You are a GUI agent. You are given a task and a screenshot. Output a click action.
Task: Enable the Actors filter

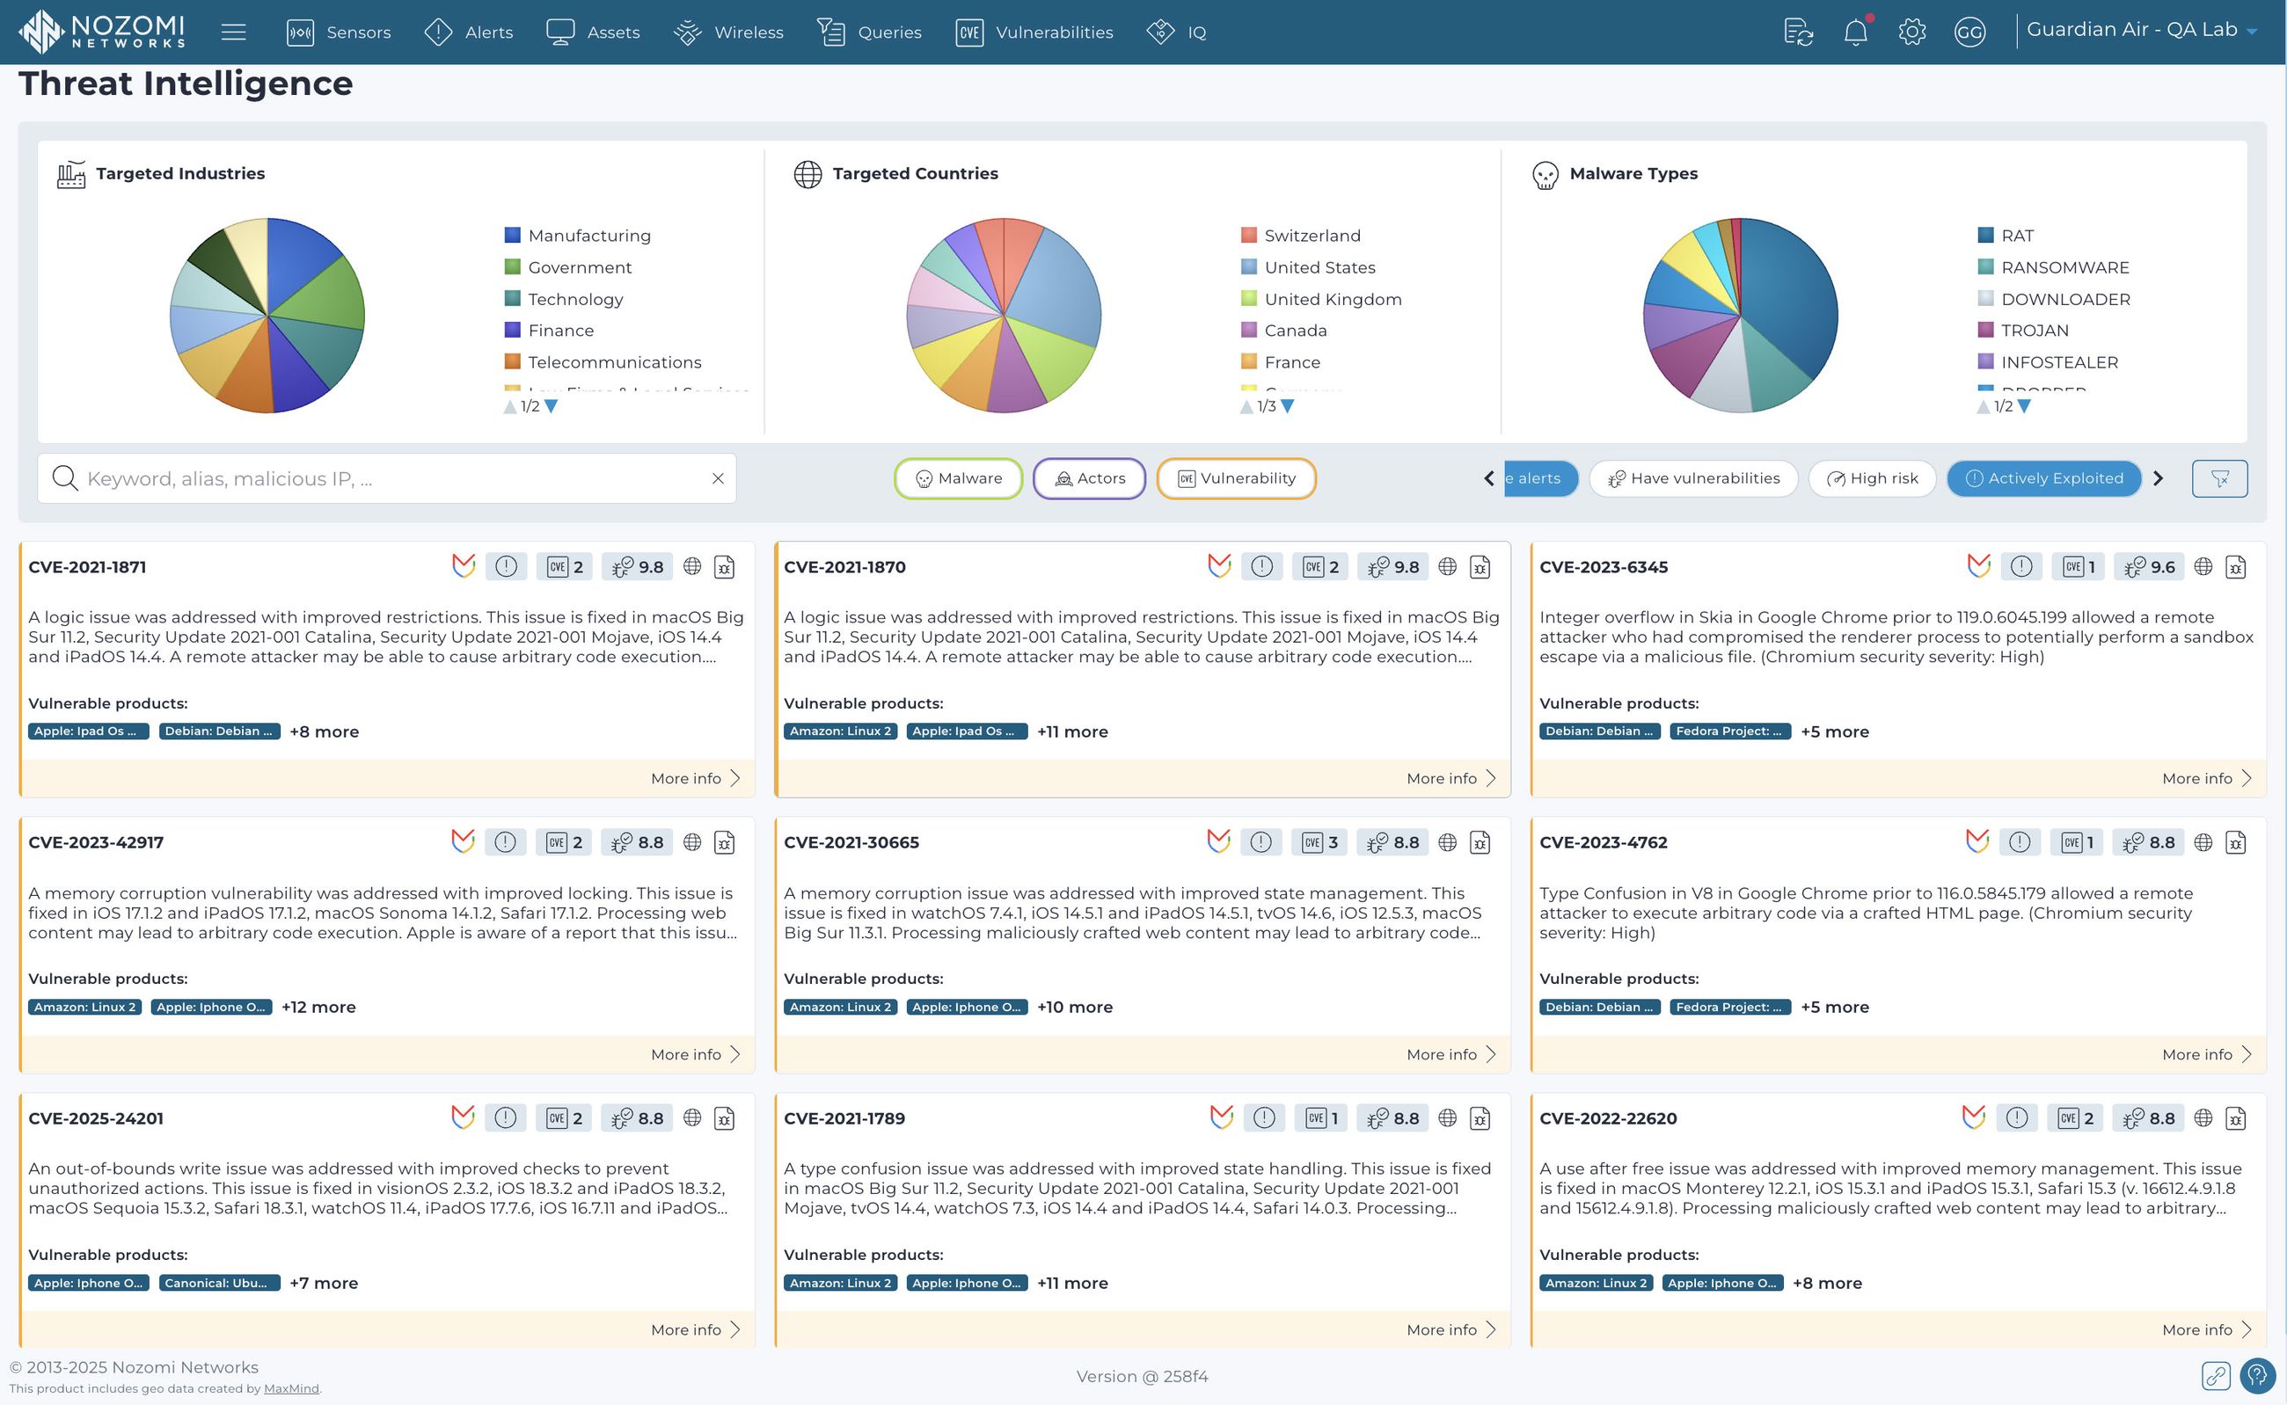pyautogui.click(x=1089, y=477)
